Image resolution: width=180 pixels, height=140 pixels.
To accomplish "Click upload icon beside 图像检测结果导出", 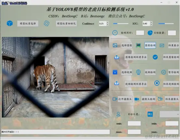I will (x=117, y=57).
